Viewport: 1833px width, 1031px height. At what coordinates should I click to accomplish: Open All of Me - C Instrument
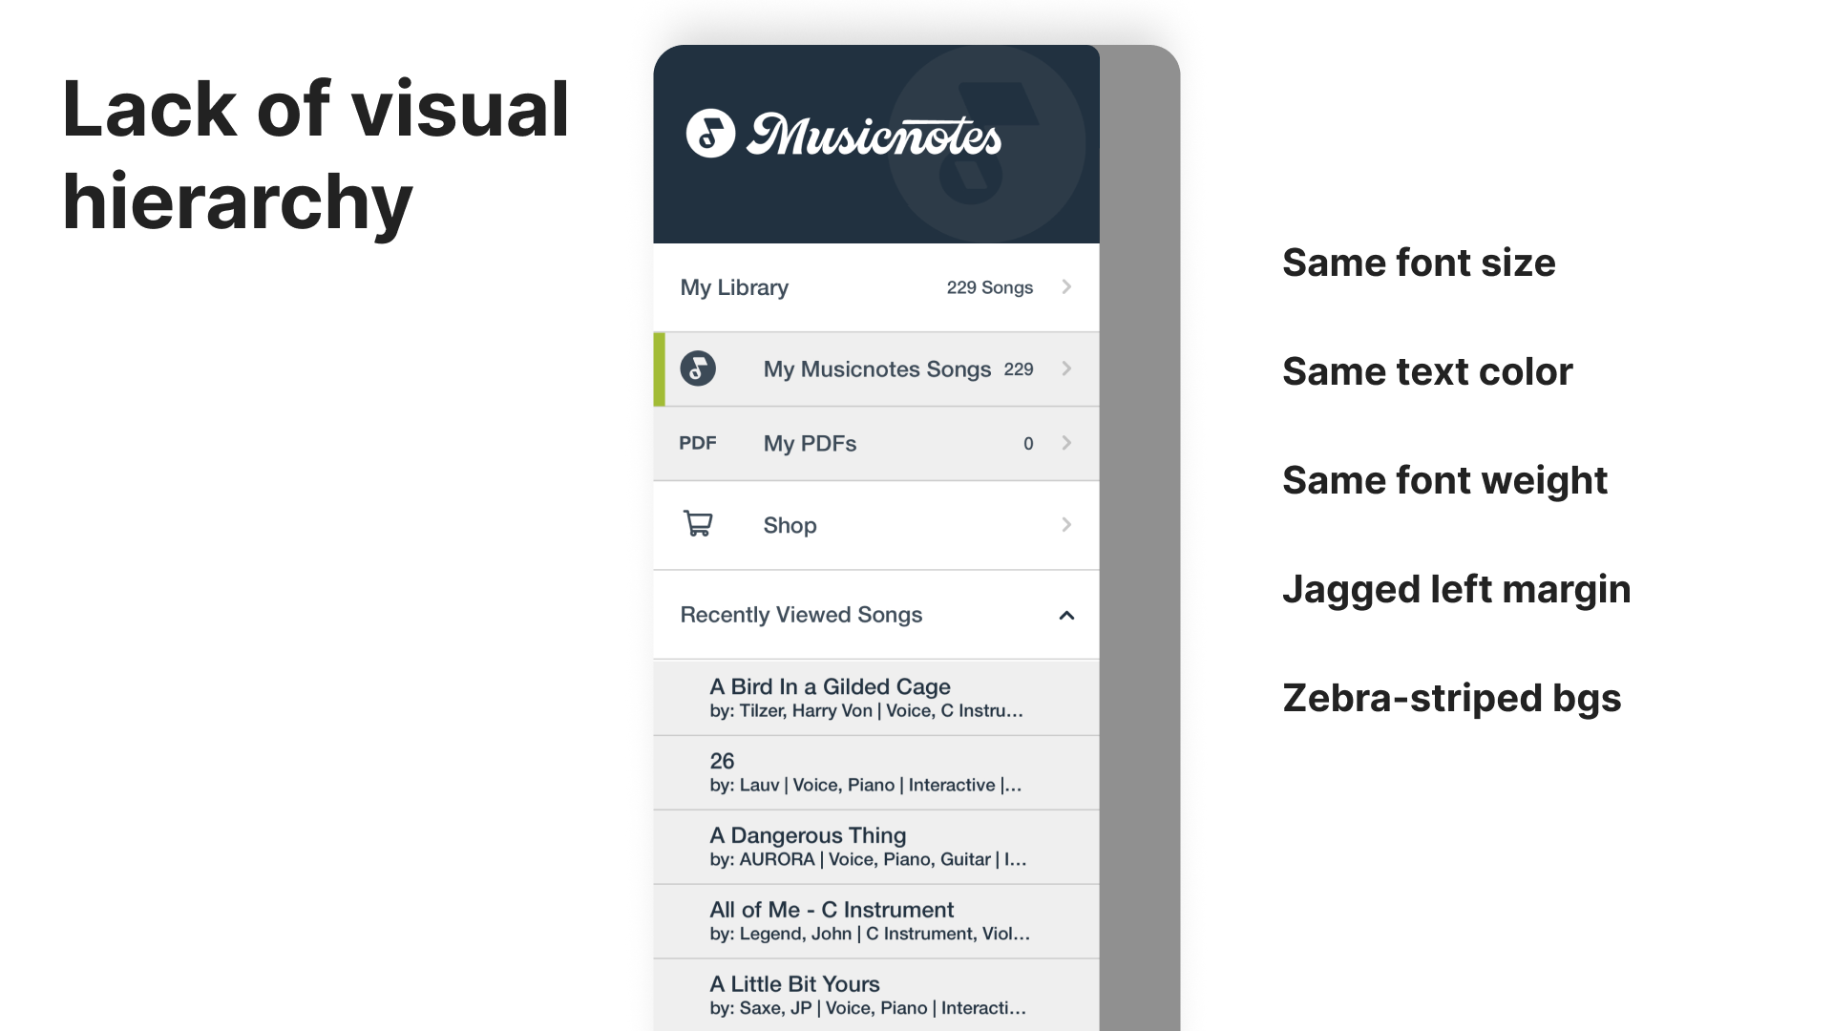click(x=832, y=910)
